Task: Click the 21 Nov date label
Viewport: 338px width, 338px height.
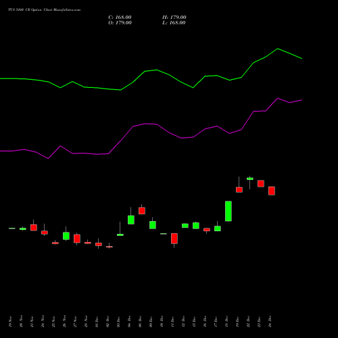Action: (x=32, y=321)
